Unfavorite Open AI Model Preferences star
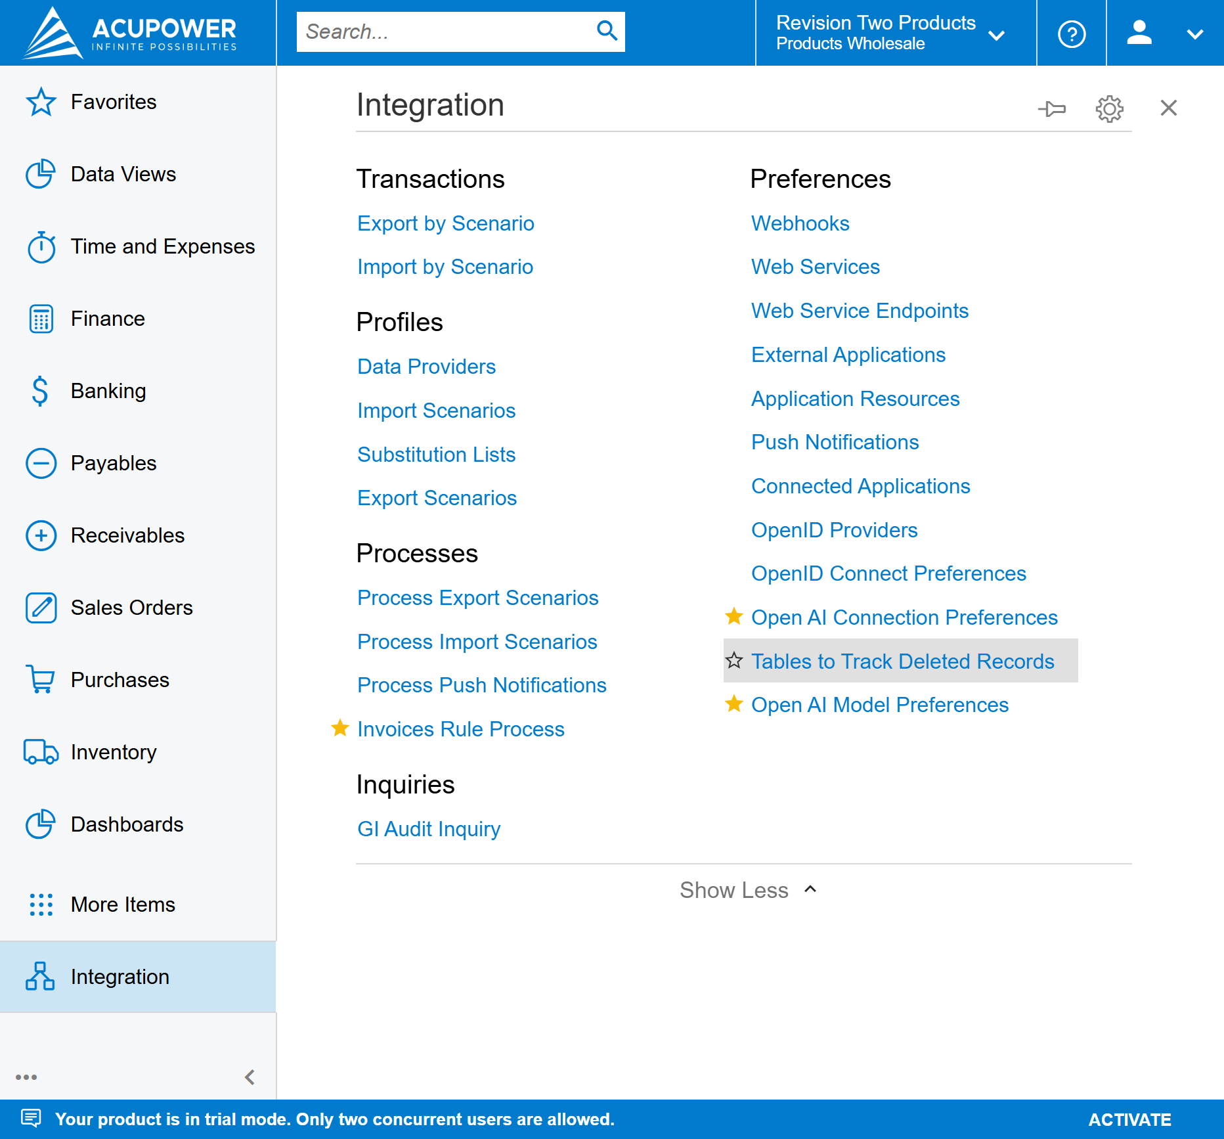 coord(734,704)
